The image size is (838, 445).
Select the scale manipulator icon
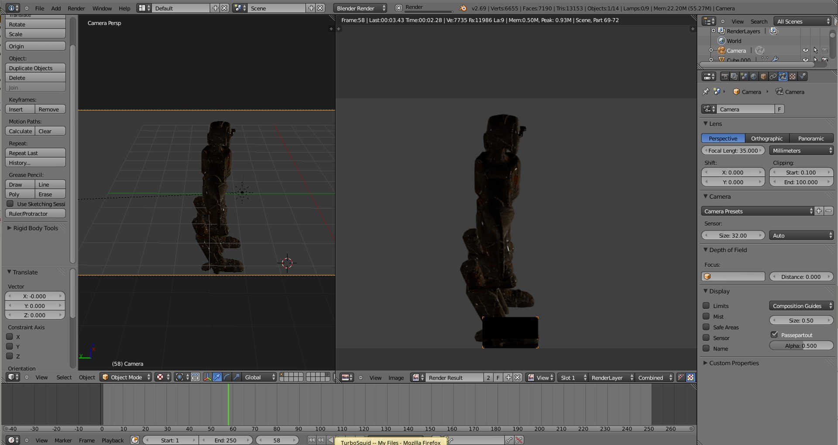coord(236,377)
